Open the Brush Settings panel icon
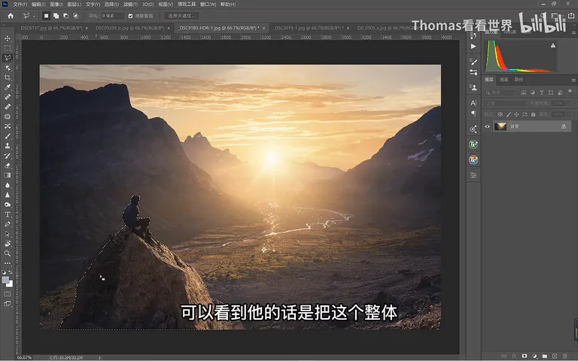Screen dimensions: 578x361 pyautogui.click(x=473, y=62)
